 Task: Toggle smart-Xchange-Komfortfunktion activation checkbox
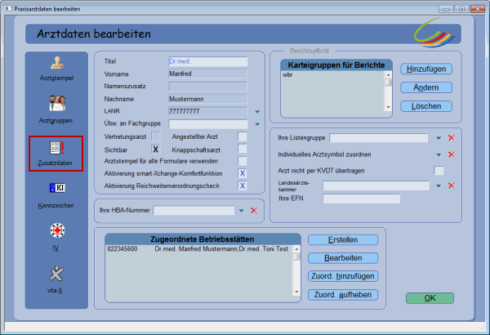243,173
